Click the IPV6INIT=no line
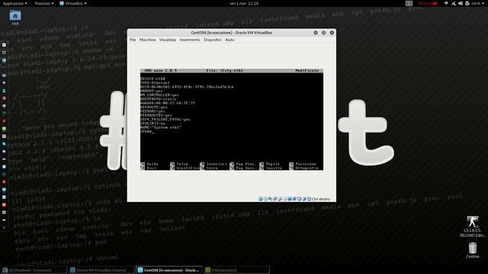The image size is (488, 274). [x=152, y=123]
